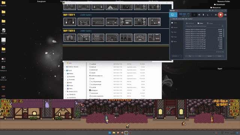The image size is (240, 135).
Task: Toggle Bandicam microphone recording
Action: (203, 15)
